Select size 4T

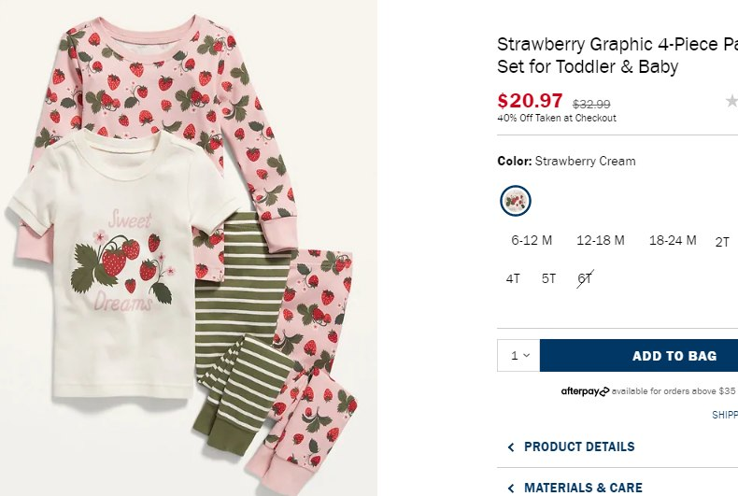pyautogui.click(x=513, y=278)
